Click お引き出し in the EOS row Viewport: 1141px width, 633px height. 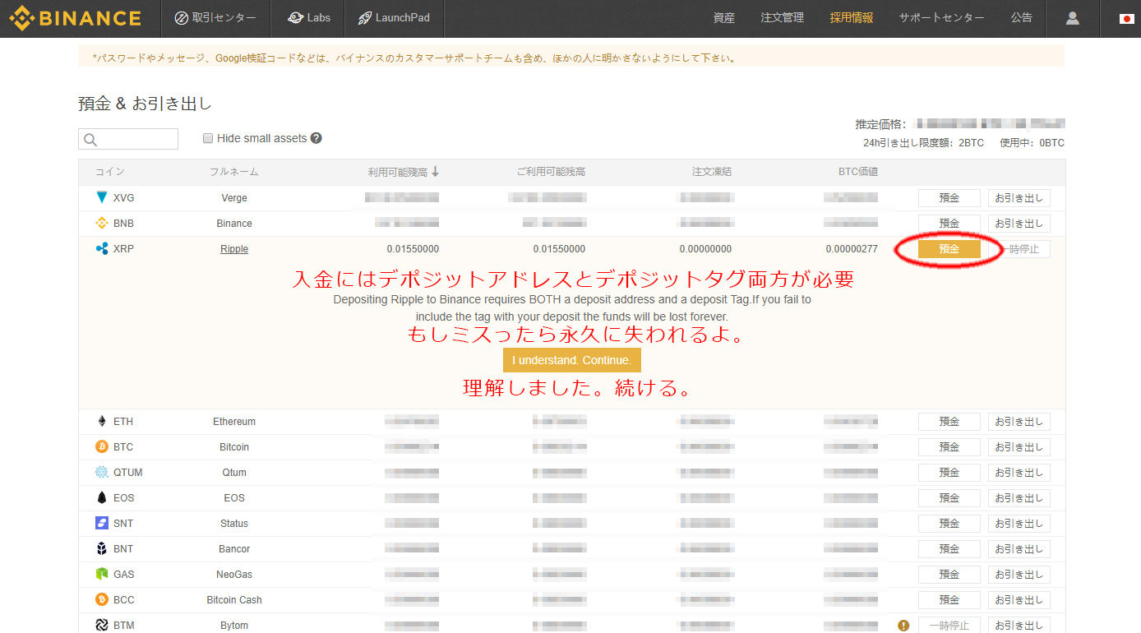(x=1019, y=497)
